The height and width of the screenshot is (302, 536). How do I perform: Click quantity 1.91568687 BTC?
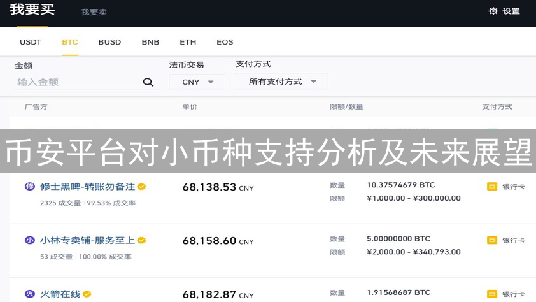pyautogui.click(x=398, y=292)
